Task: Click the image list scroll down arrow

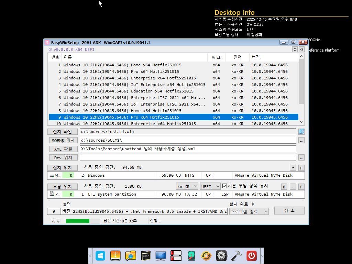Action: click(301, 122)
